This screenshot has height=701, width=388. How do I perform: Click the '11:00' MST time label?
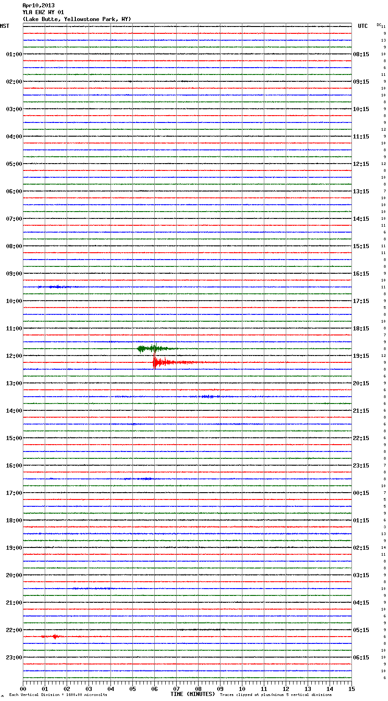coord(14,329)
